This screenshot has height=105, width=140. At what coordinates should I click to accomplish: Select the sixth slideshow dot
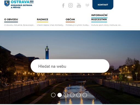pyautogui.click(x=85, y=95)
